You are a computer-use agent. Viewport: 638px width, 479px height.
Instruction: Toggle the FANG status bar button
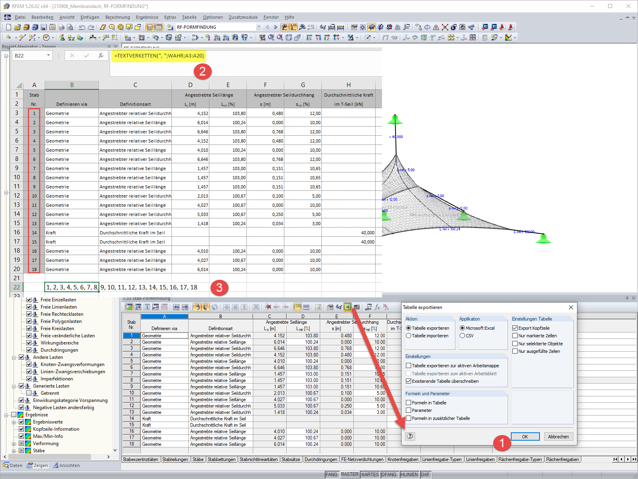(x=331, y=474)
